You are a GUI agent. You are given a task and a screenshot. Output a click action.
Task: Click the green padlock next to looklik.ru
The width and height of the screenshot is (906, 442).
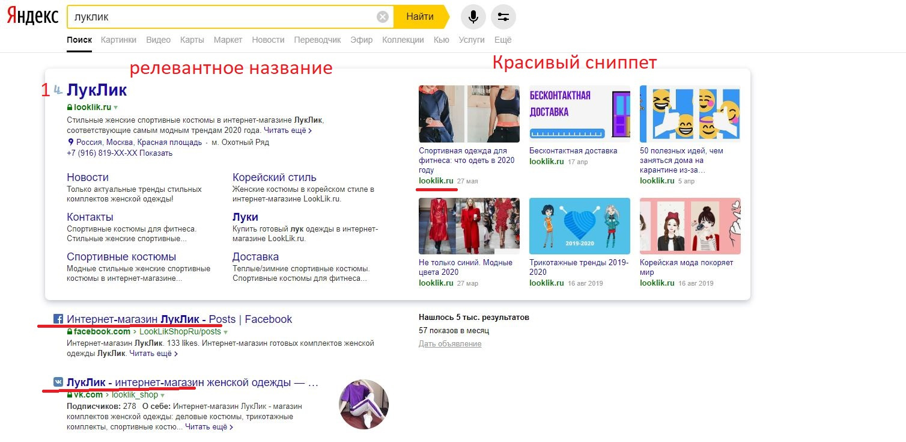click(70, 108)
